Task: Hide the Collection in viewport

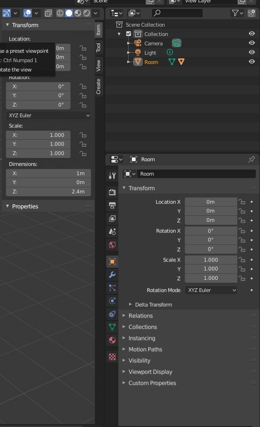Action: [x=252, y=33]
